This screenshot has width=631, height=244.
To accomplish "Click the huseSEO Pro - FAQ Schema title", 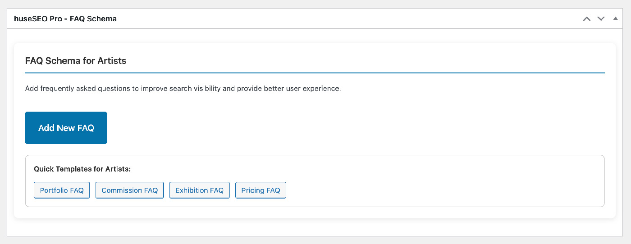I will pyautogui.click(x=65, y=19).
